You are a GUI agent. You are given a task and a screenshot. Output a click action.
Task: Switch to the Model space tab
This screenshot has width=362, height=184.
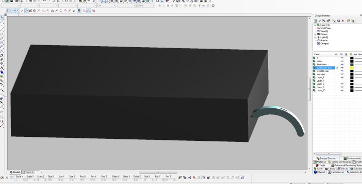pyautogui.click(x=15, y=172)
